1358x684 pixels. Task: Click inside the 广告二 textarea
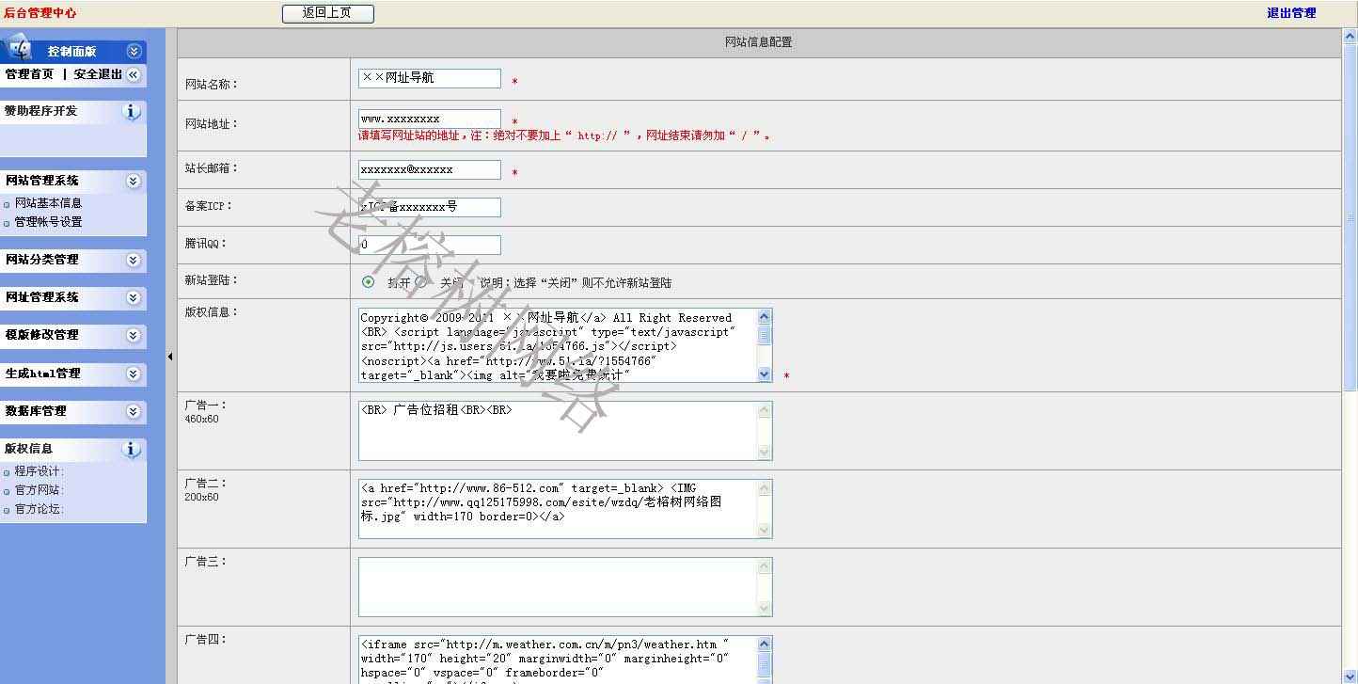pos(565,509)
